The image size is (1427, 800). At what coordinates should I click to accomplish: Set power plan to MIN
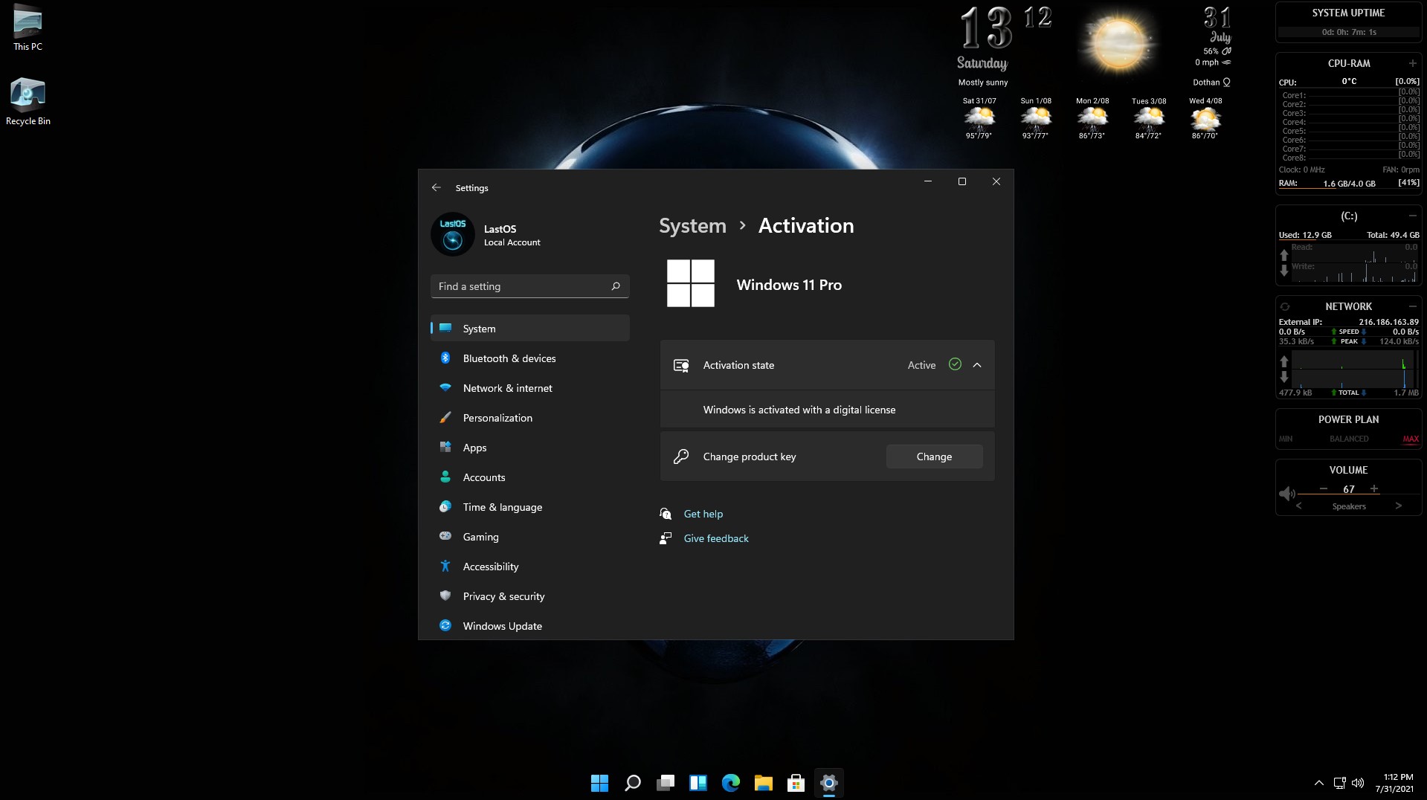1285,439
